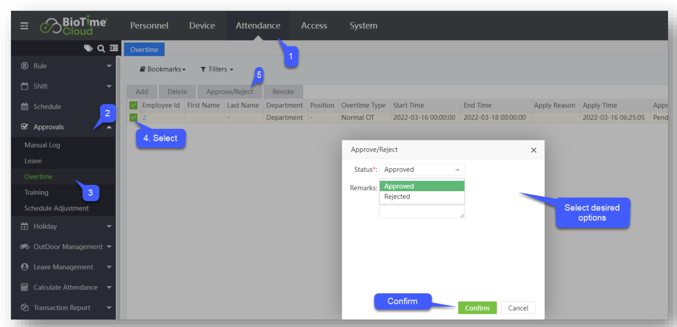Click the collapse list icon in sidebar header
677x327 pixels.
(114, 48)
